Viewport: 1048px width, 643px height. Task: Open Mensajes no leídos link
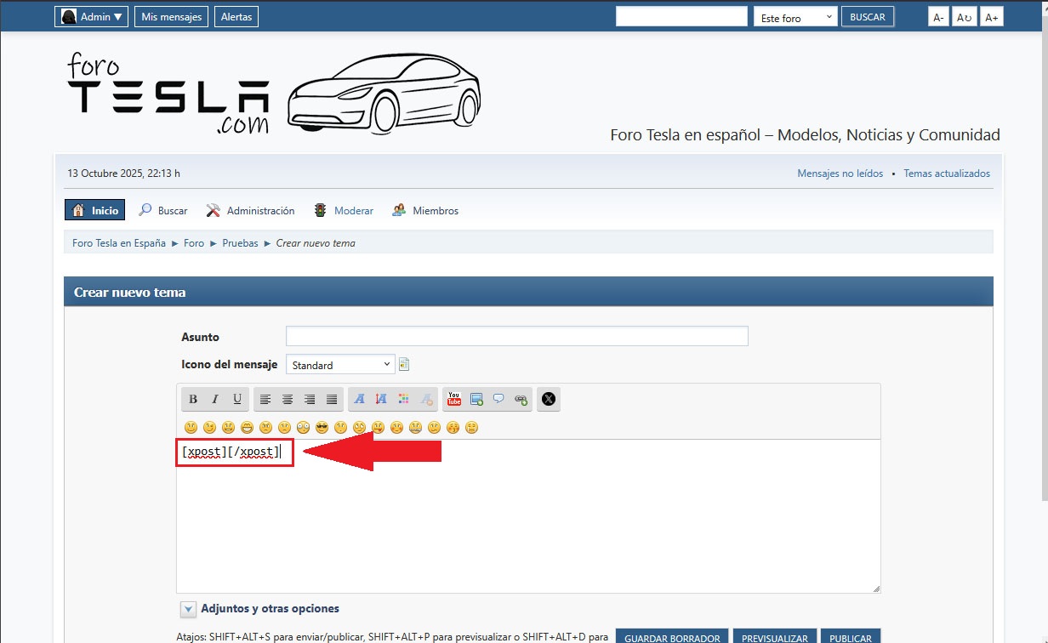click(x=840, y=174)
